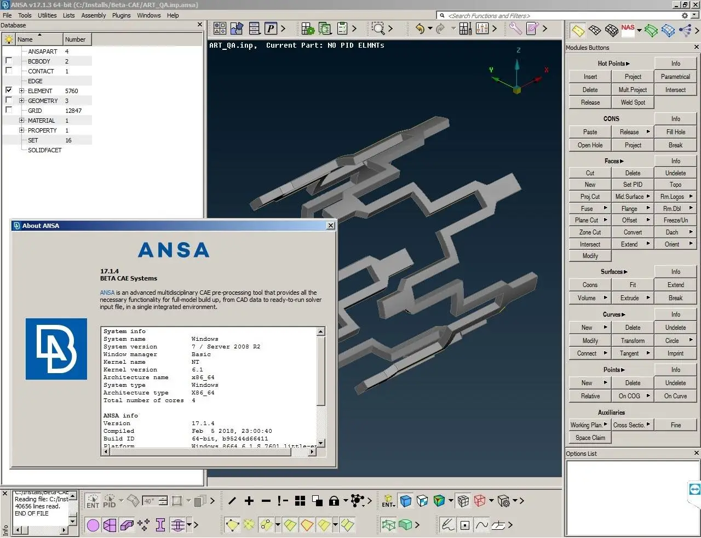Screen dimensions: 701x538
Task: Click the purple circle icon
Action: 93,525
